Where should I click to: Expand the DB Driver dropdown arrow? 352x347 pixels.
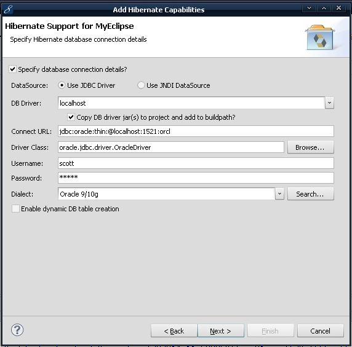tap(329, 103)
